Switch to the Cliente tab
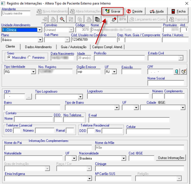Viewport: 191px width, 184px height. click(x=10, y=46)
